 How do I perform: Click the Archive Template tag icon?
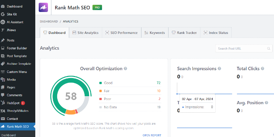click(x=3, y=64)
